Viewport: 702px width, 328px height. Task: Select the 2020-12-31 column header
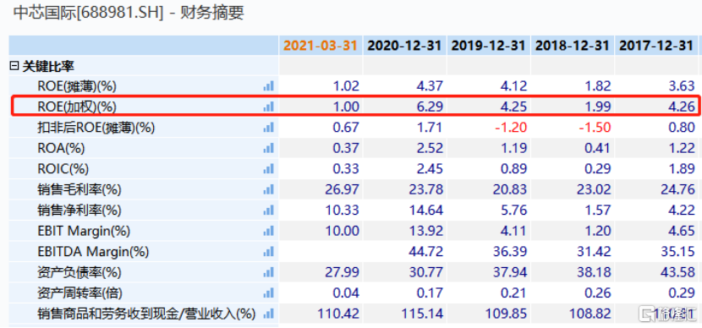click(404, 46)
